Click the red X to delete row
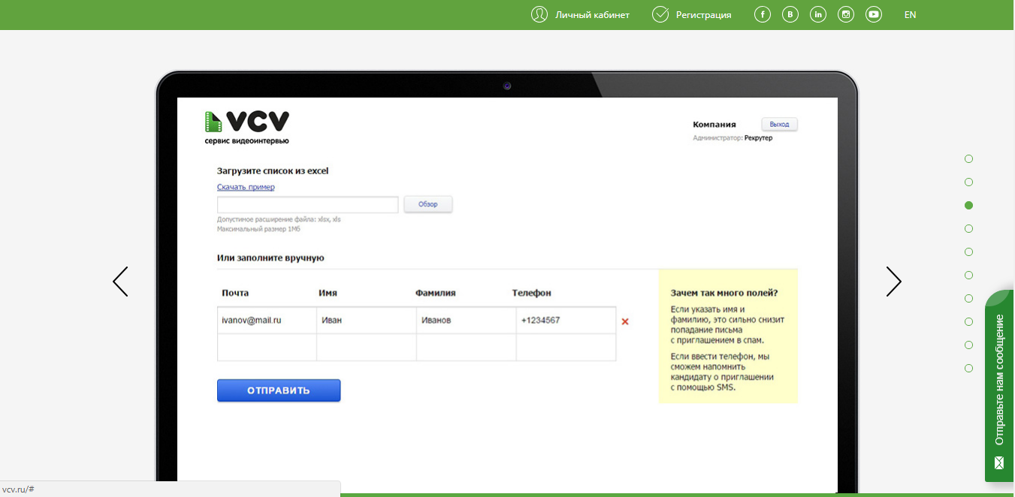 coord(625,321)
